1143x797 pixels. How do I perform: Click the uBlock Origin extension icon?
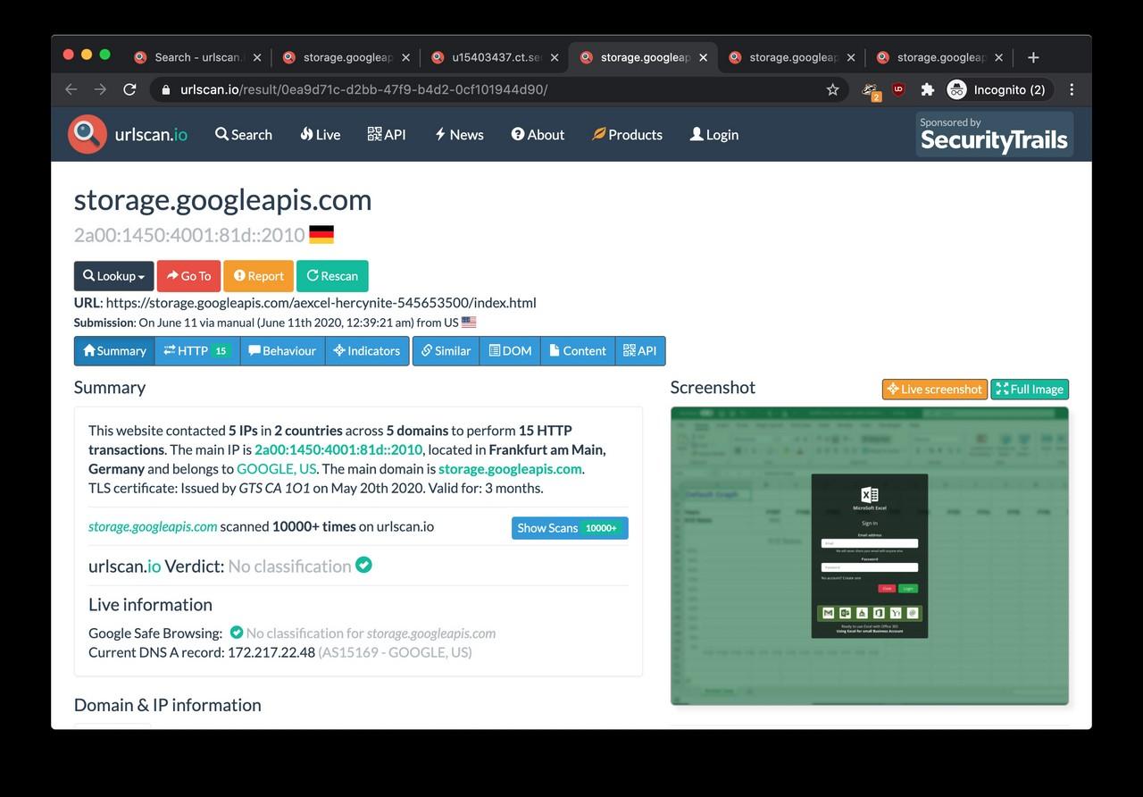(898, 89)
